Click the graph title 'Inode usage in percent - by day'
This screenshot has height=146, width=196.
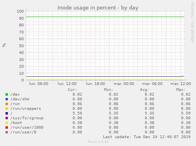(x=98, y=8)
